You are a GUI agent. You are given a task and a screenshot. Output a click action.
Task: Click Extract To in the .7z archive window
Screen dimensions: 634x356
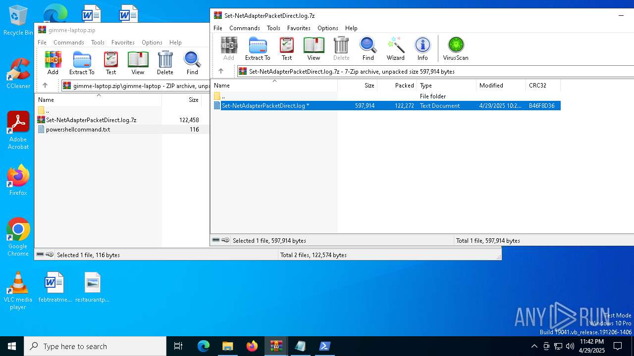tap(258, 48)
